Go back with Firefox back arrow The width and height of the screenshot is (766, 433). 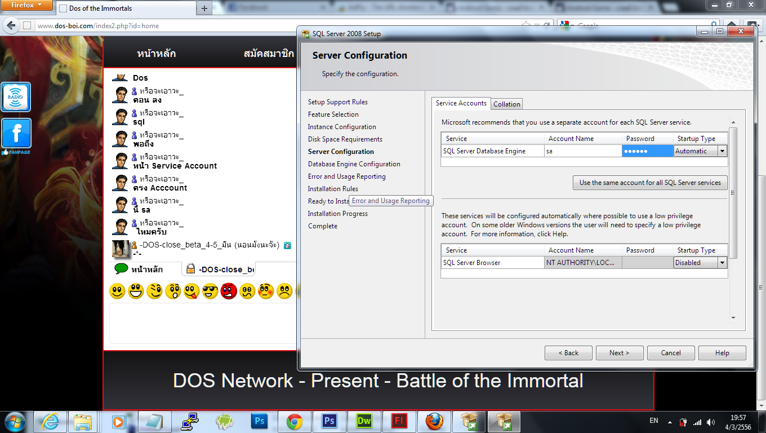click(x=10, y=25)
